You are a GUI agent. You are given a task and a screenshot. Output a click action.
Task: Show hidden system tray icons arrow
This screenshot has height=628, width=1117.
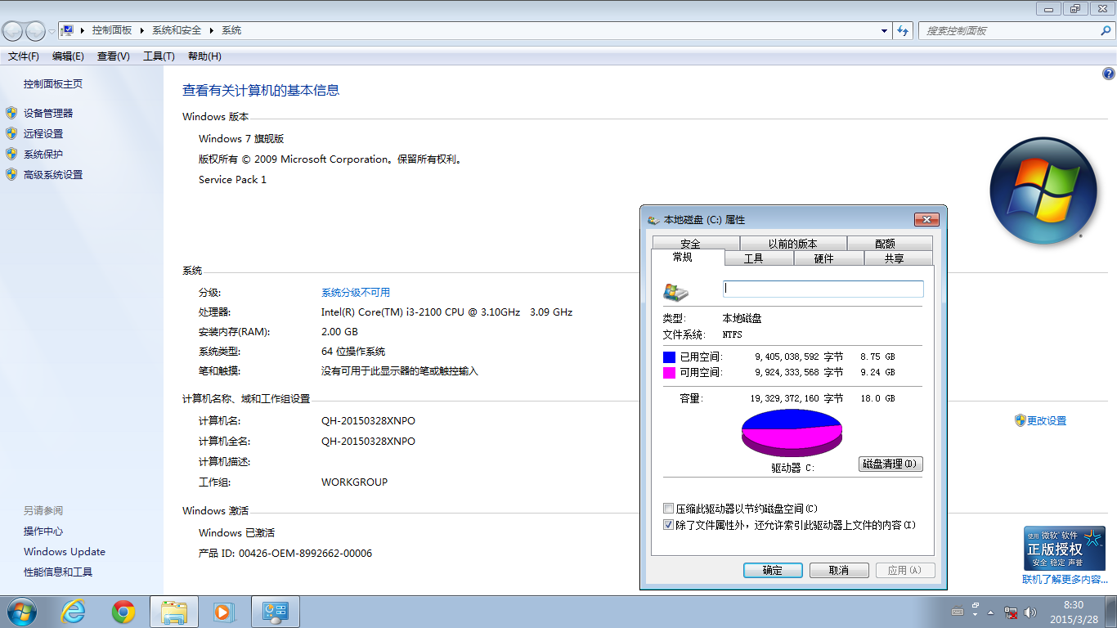tap(991, 612)
